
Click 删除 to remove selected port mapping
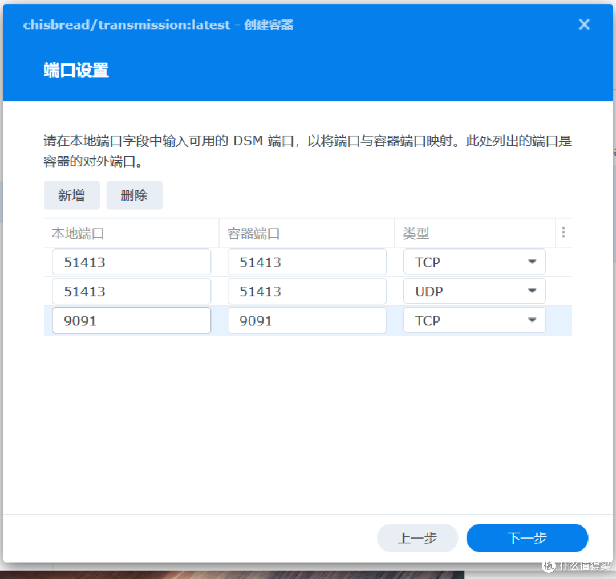(134, 195)
